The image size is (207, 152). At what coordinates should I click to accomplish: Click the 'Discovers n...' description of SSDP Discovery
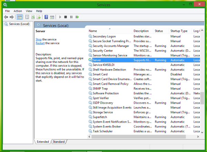(x=142, y=103)
